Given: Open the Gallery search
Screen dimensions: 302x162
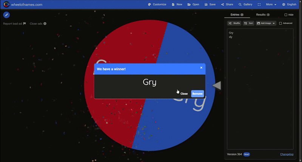Looking at the screenshot, I should (245, 5).
